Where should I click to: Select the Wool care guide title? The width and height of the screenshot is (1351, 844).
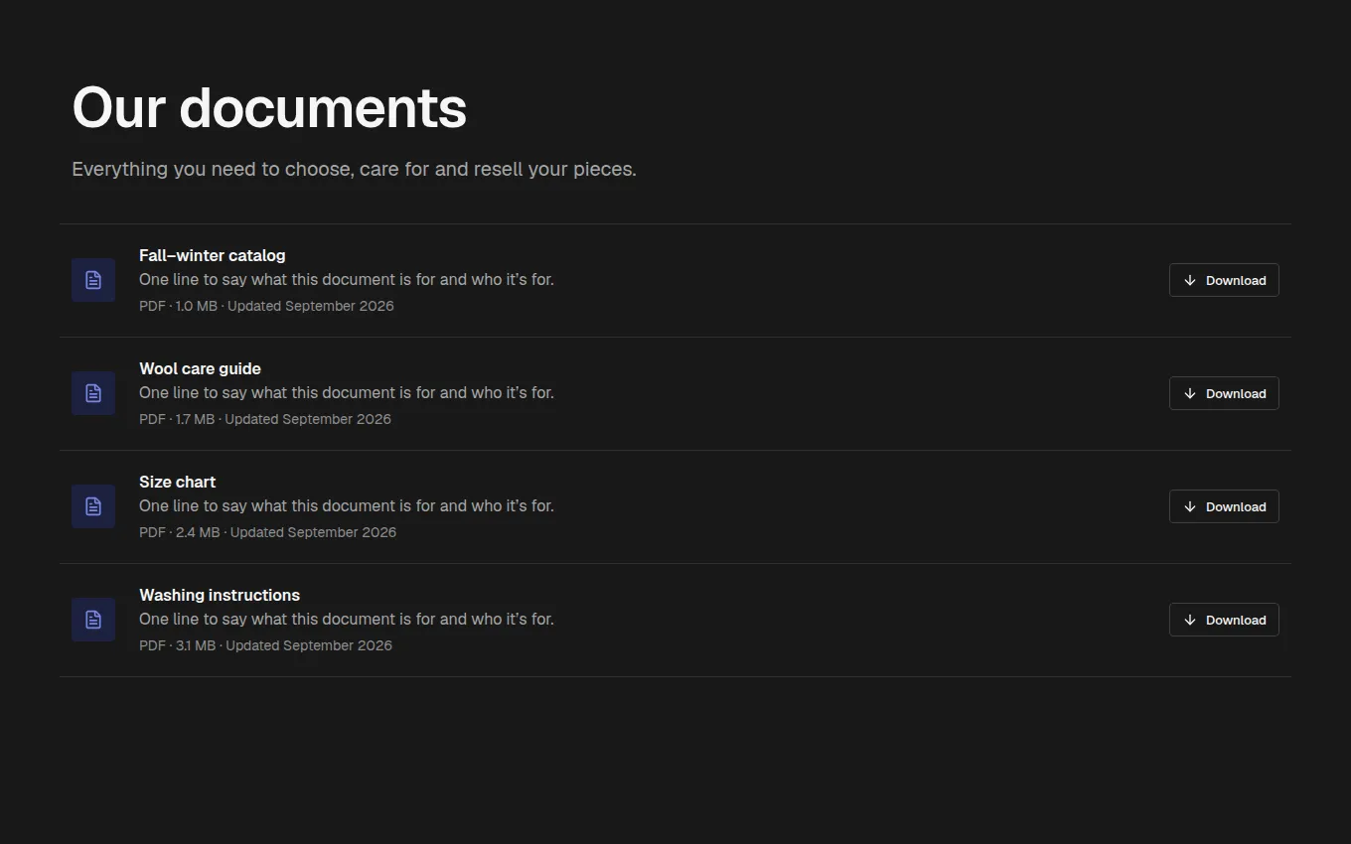click(x=200, y=368)
